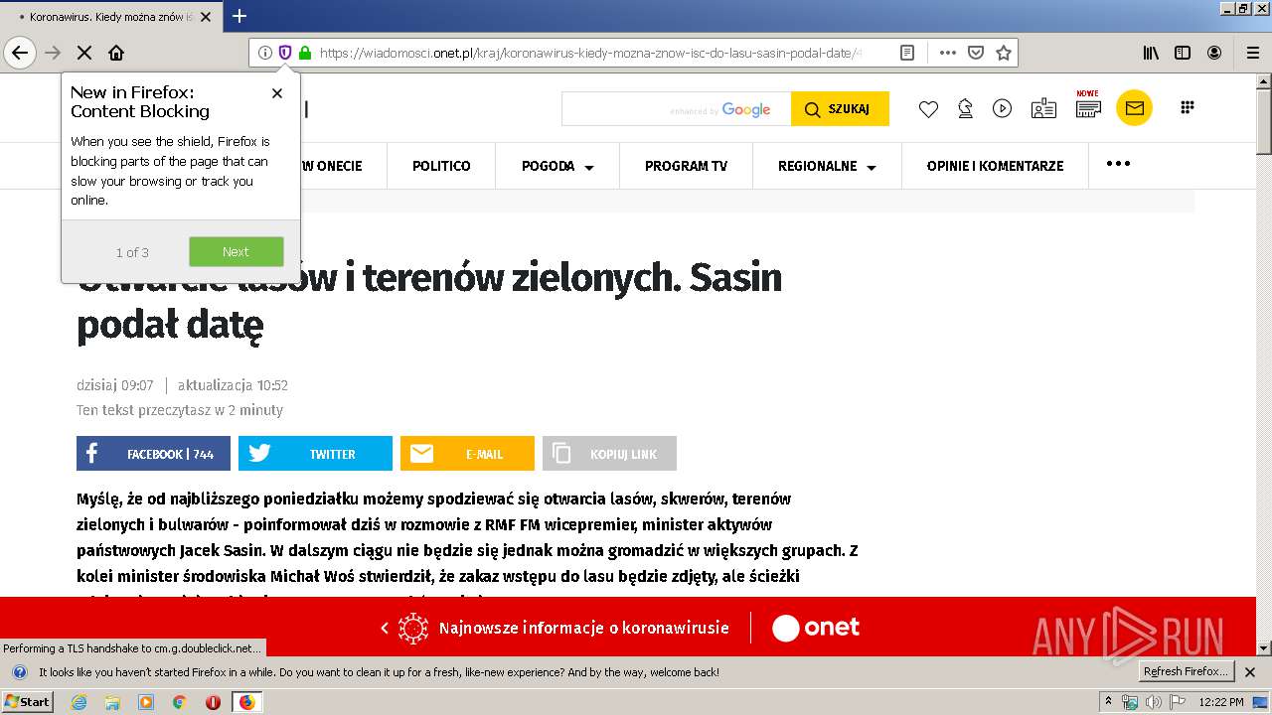
Task: Show the sidebars panel
Action: click(x=1183, y=53)
